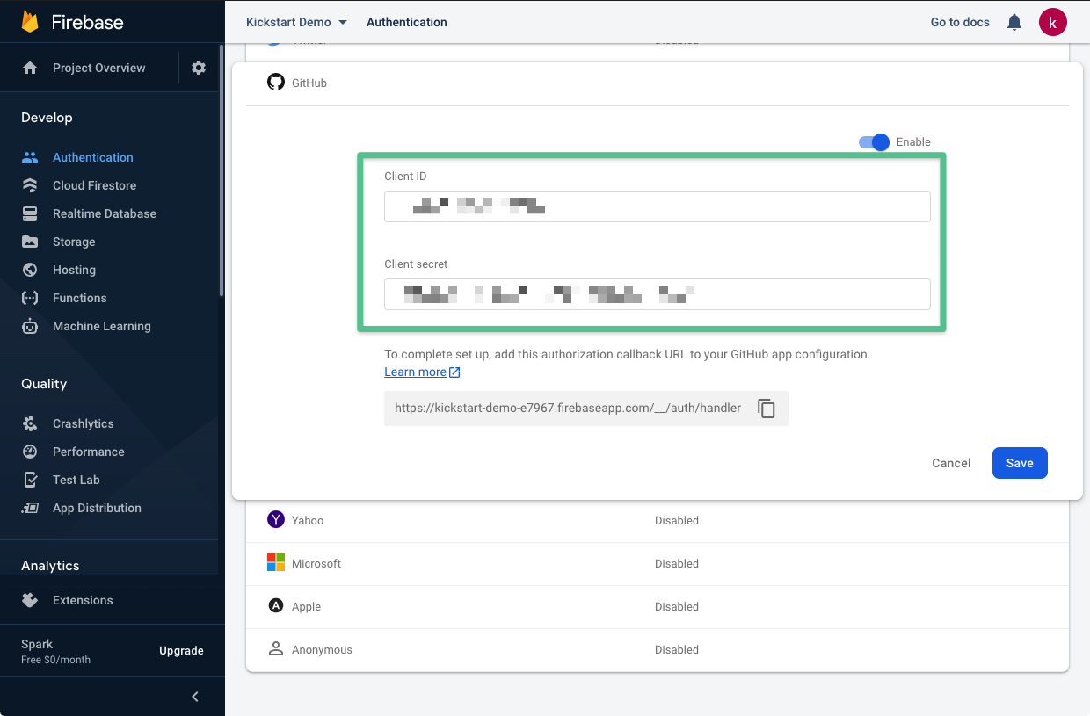Open Storage in the sidebar
Viewport: 1090px width, 716px height.
point(74,242)
